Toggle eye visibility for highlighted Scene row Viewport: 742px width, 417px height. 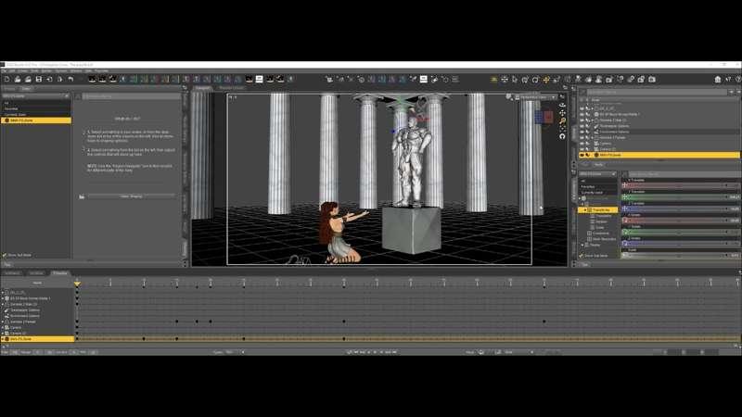(582, 155)
